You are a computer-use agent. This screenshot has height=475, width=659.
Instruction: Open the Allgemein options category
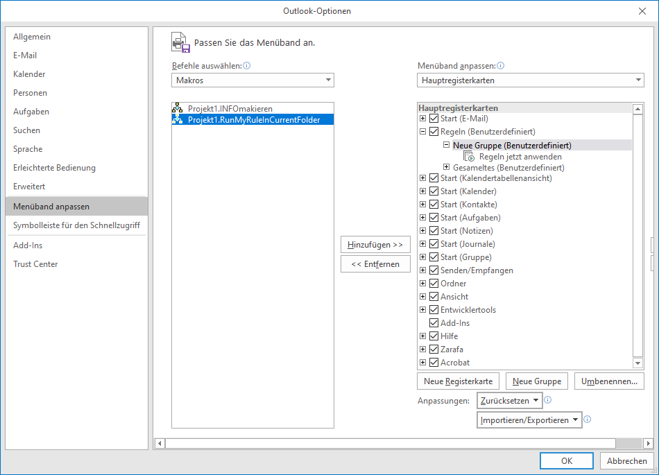pos(76,37)
